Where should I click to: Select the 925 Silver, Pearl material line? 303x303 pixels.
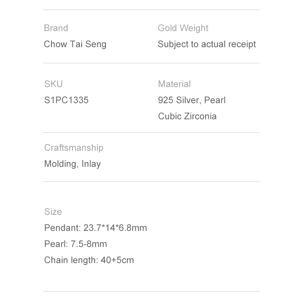pyautogui.click(x=192, y=100)
